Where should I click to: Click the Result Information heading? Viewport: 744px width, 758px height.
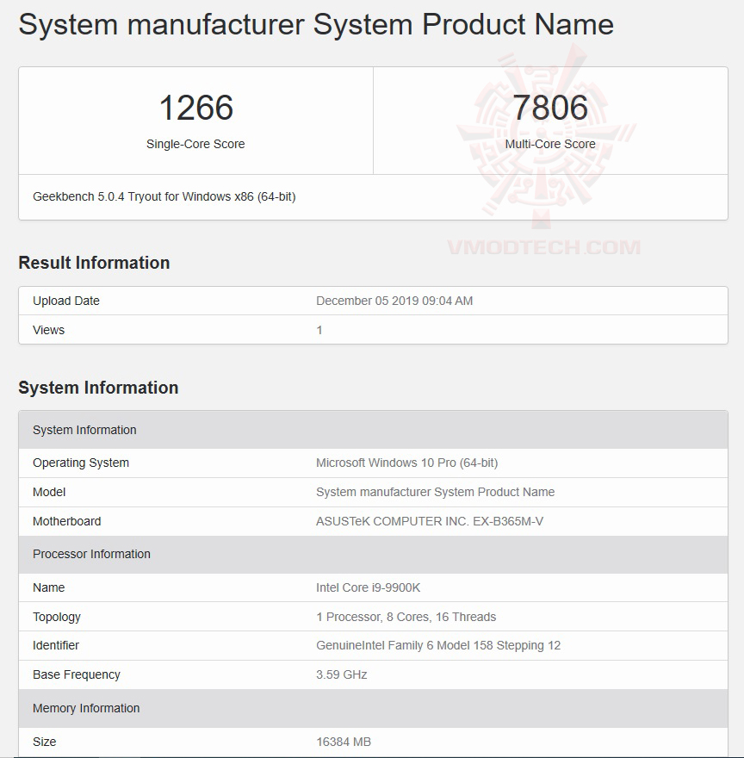point(95,263)
